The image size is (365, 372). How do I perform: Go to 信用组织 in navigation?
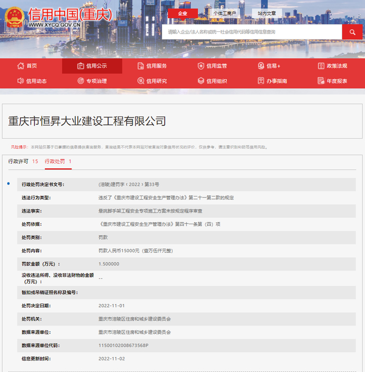click(217, 81)
